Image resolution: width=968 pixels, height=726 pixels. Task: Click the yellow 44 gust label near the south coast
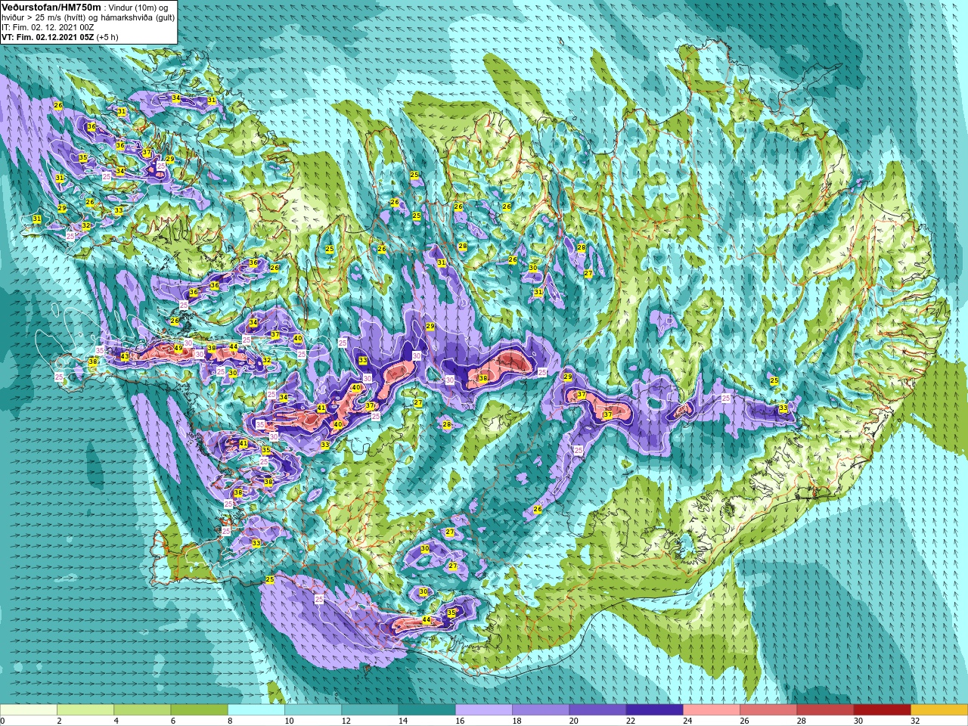pos(427,620)
